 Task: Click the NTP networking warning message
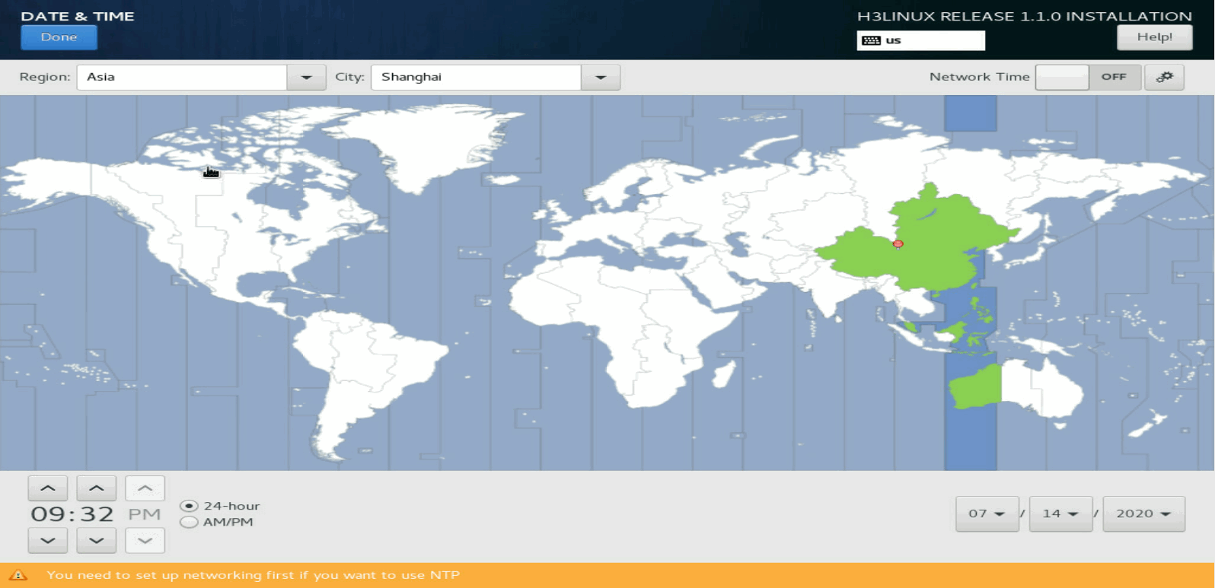[253, 575]
